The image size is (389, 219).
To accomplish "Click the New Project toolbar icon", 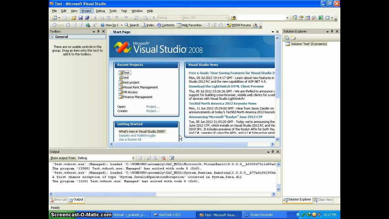I will [54, 18].
